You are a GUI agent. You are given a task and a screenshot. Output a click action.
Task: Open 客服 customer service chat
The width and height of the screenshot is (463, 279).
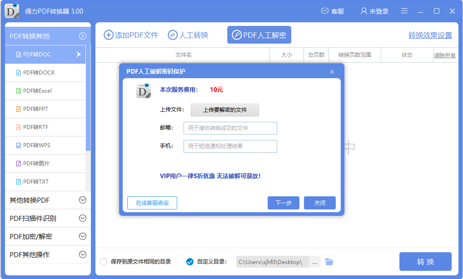pyautogui.click(x=333, y=11)
